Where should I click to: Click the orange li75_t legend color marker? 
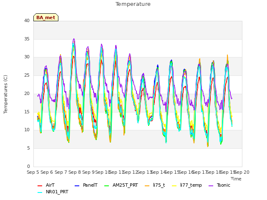point(147,186)
